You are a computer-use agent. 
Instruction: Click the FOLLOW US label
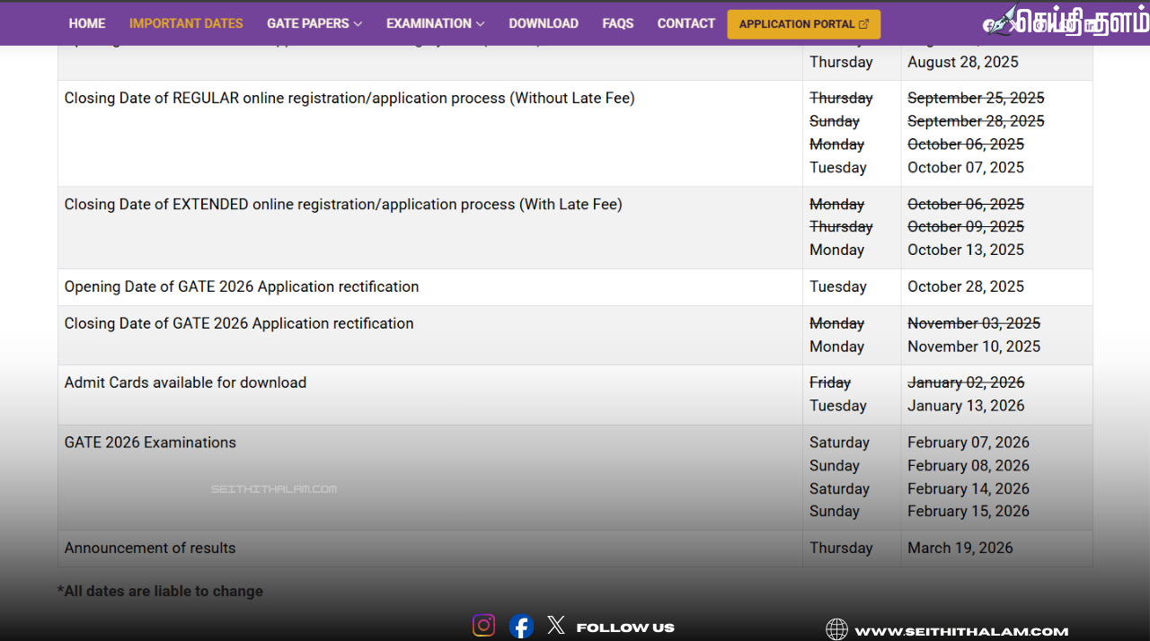tap(625, 628)
